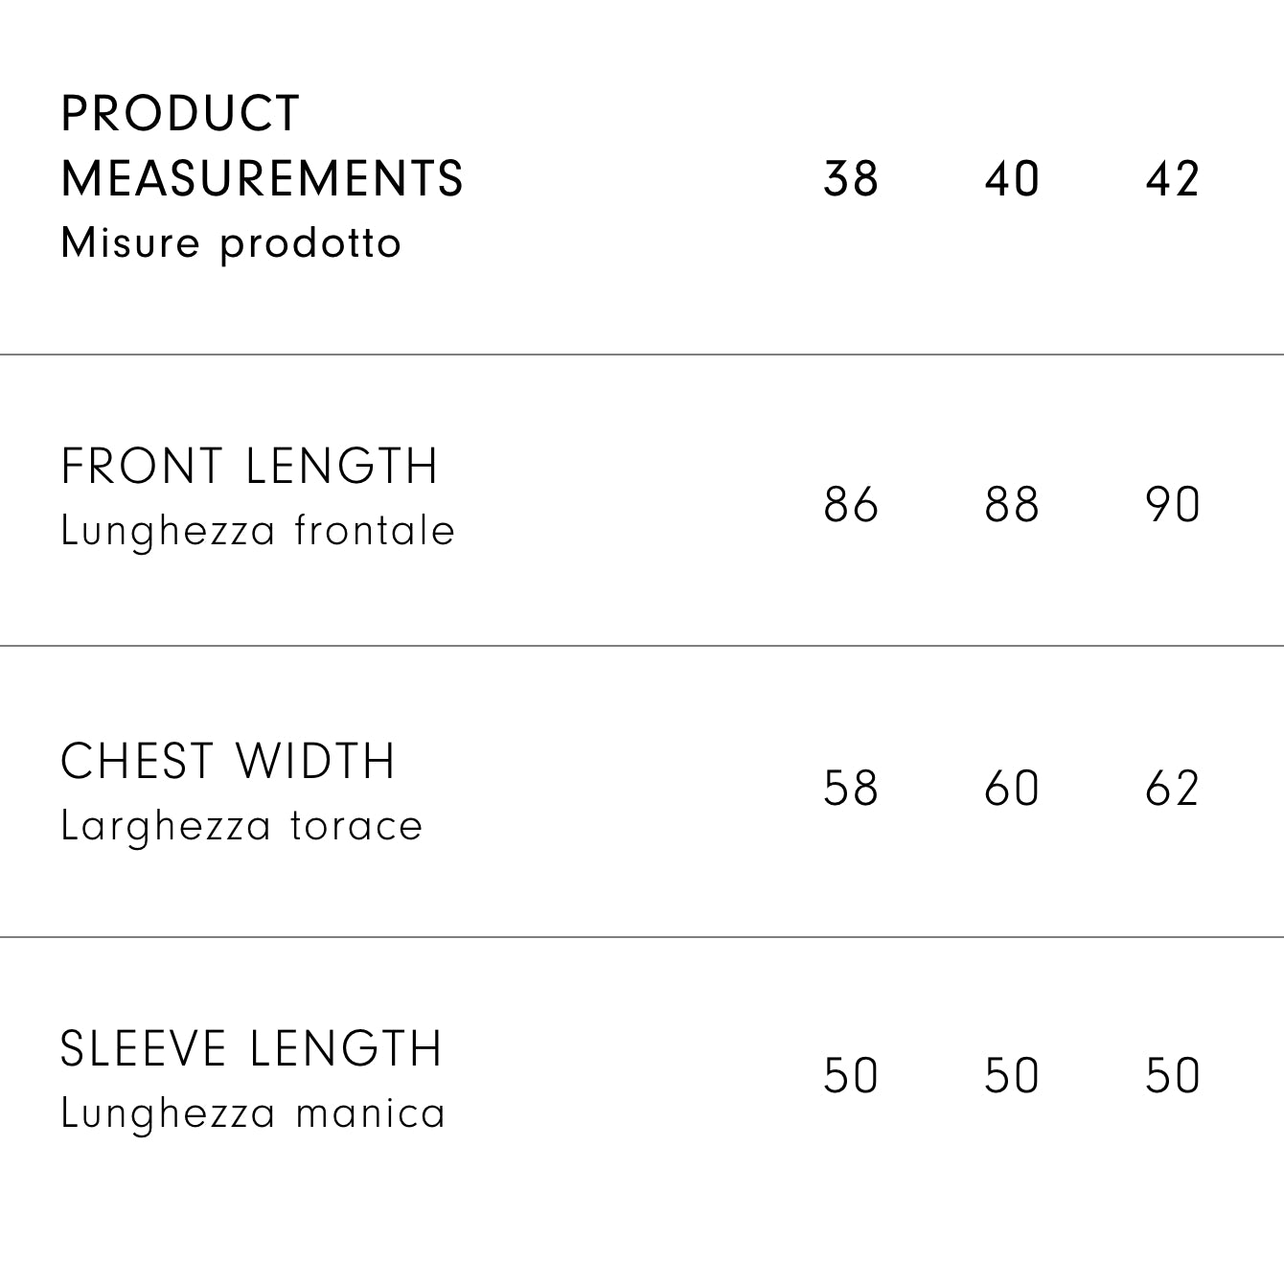1284x1284 pixels.
Task: Select sleeve length value for size 40
Action: [x=1012, y=1075]
